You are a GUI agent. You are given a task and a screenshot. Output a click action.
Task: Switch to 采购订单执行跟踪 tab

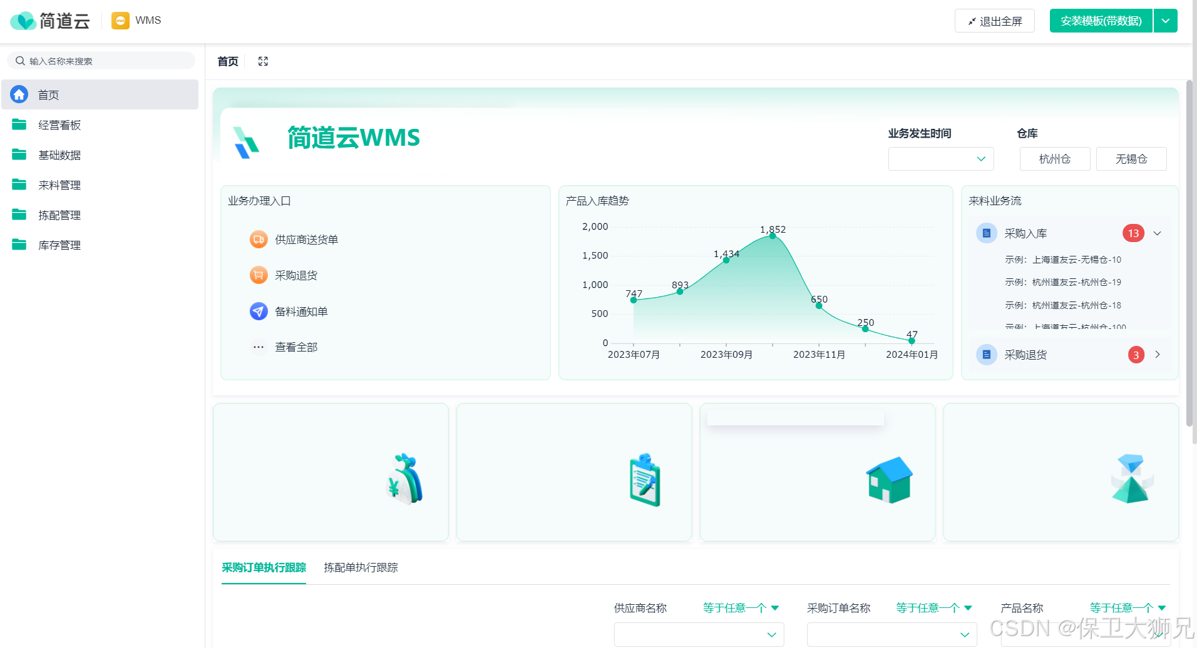tap(264, 567)
